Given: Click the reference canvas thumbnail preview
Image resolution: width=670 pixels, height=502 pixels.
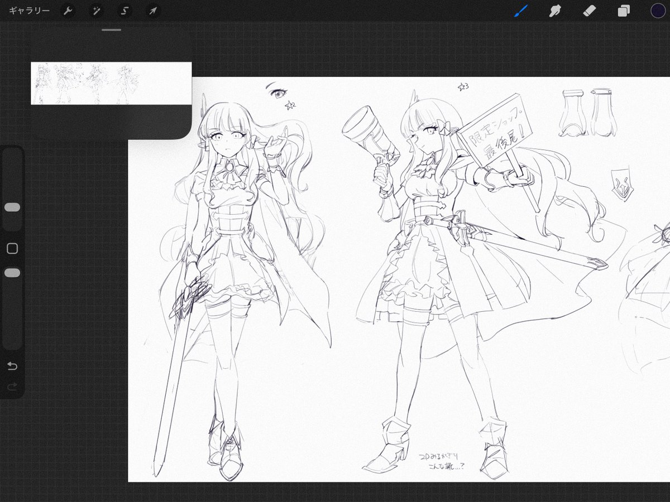Looking at the screenshot, I should pos(111,84).
